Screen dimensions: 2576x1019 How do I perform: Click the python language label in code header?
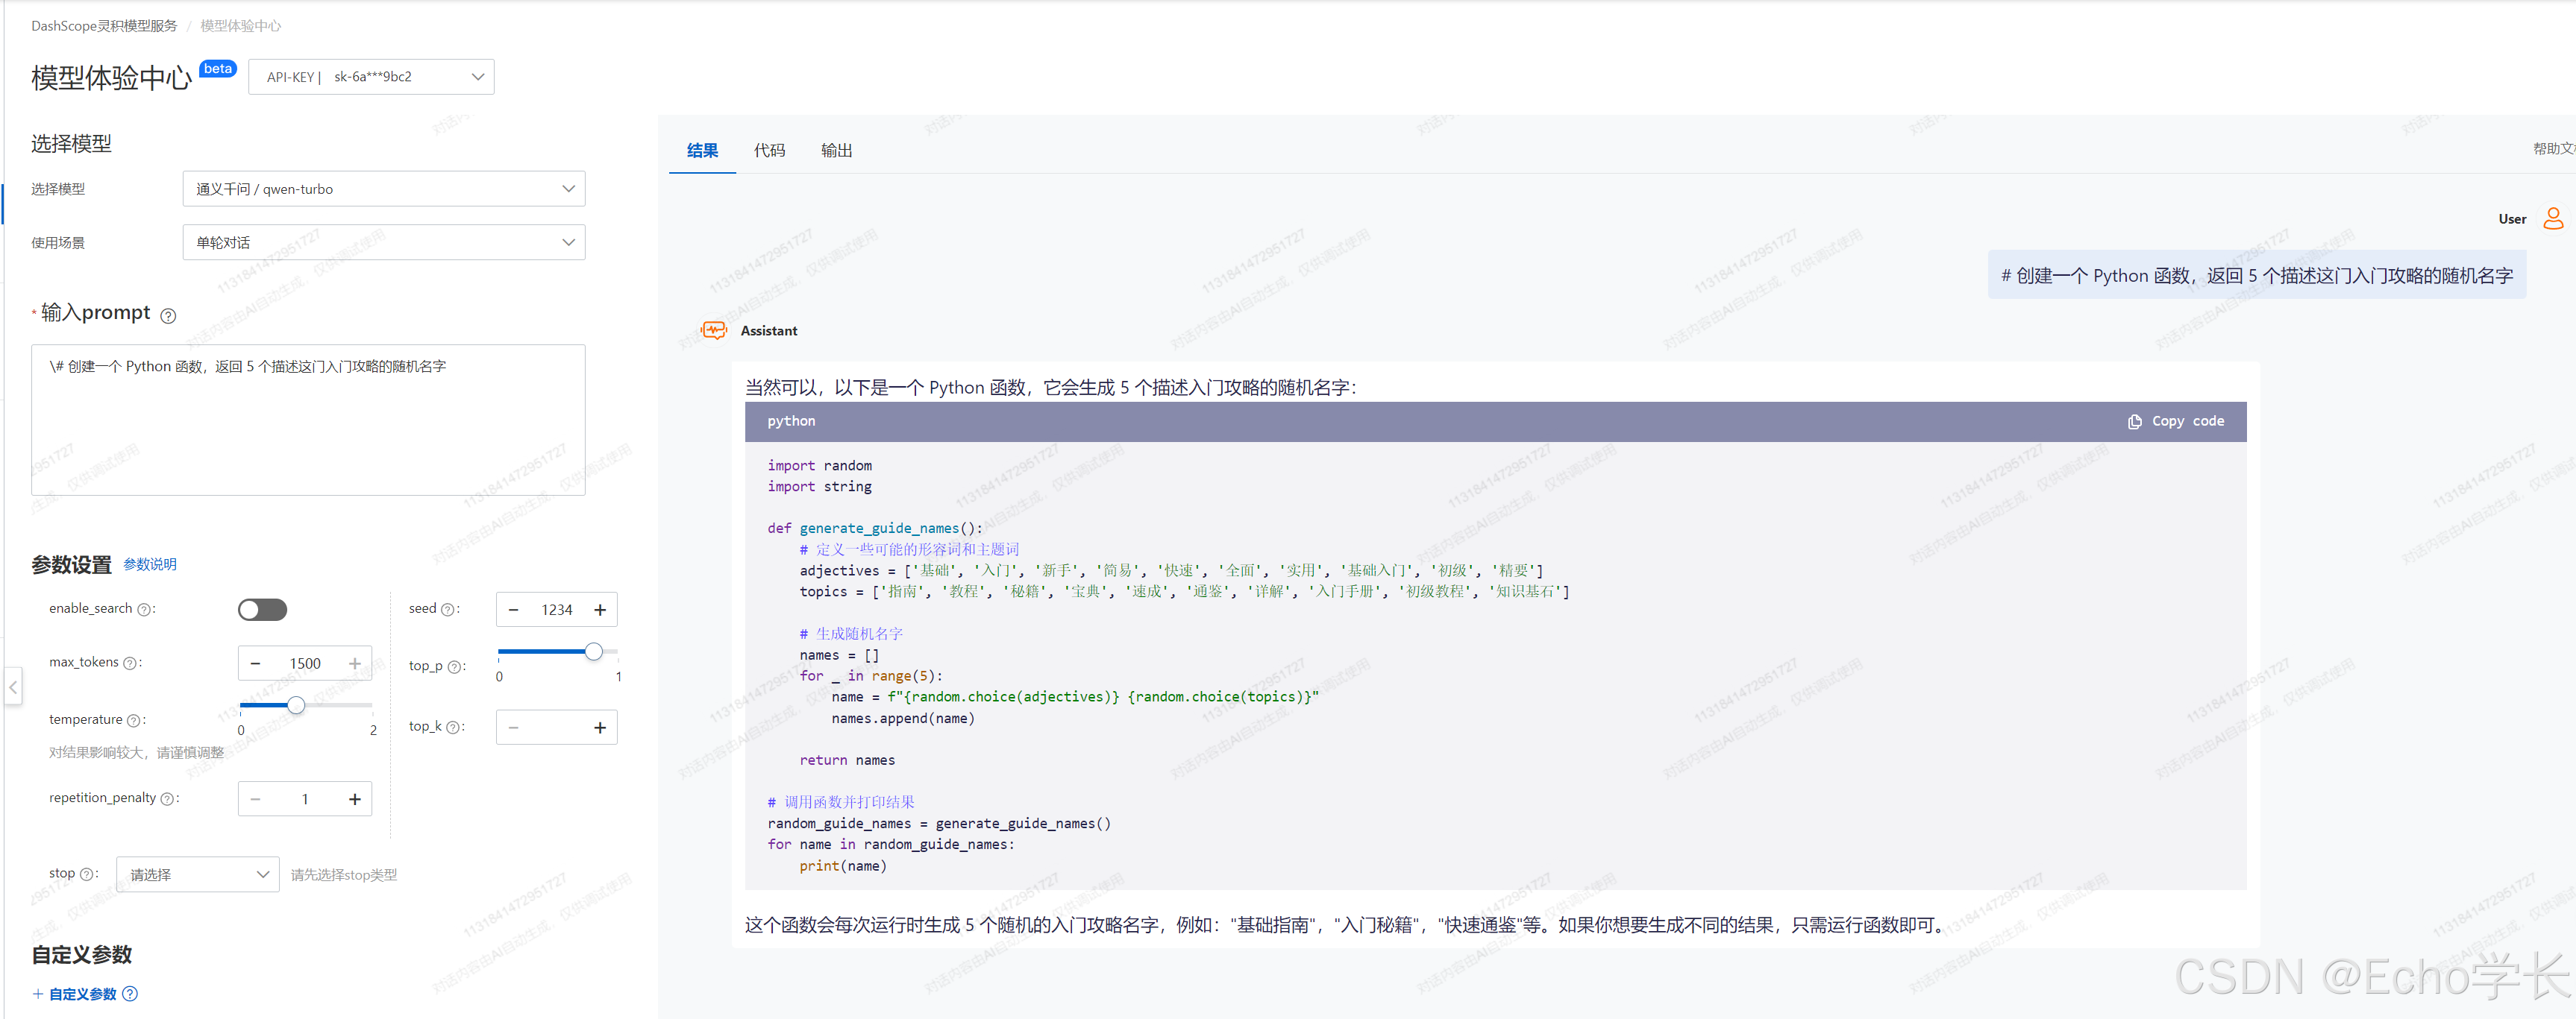pos(791,422)
